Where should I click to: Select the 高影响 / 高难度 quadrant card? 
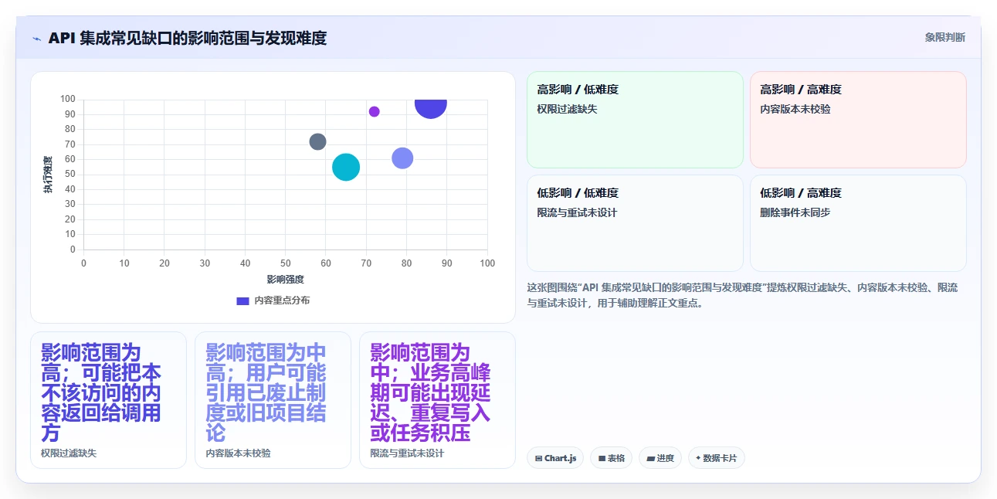pyautogui.click(x=858, y=120)
